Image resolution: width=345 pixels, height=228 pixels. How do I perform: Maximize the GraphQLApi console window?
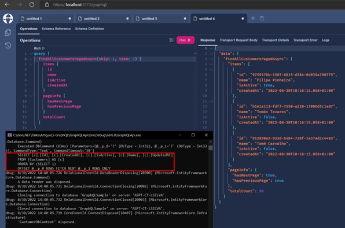193,135
